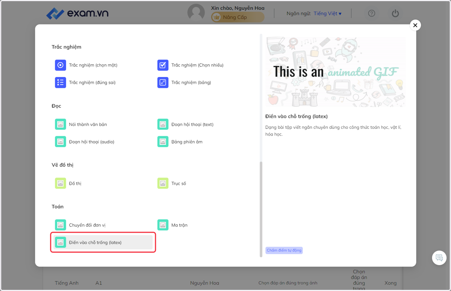This screenshot has width=451, height=291.
Task: Click the Xin chào, Nguyễn Hoa greeting
Action: click(238, 8)
